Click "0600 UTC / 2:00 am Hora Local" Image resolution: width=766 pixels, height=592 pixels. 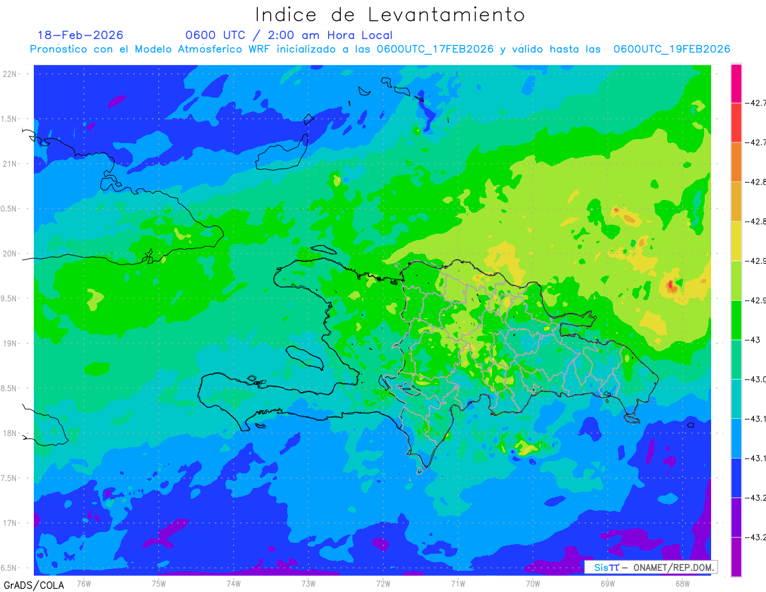click(289, 35)
